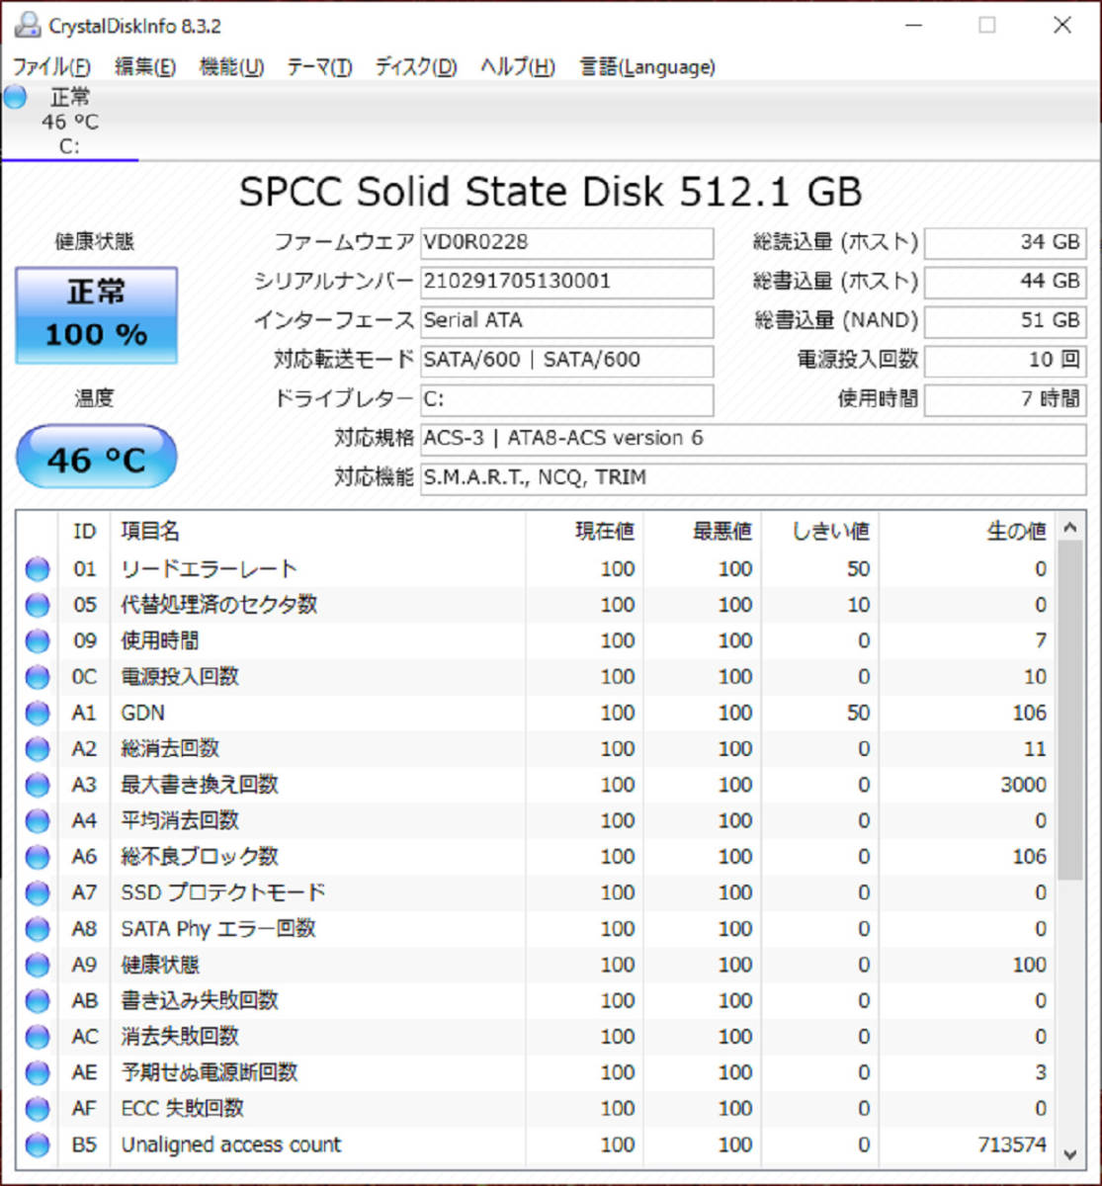The image size is (1102, 1186).
Task: Click raw value 11 in 総消去回数 row
Action: click(x=1035, y=749)
